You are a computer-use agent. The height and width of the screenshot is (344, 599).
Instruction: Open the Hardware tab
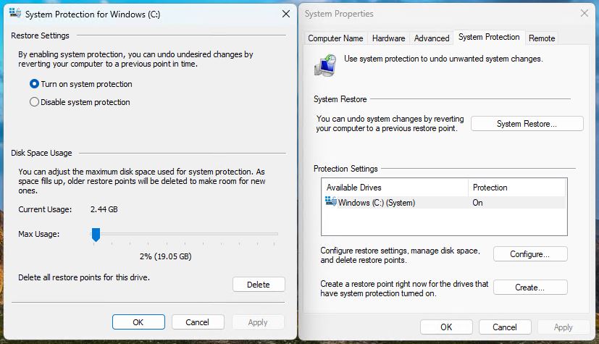click(388, 38)
